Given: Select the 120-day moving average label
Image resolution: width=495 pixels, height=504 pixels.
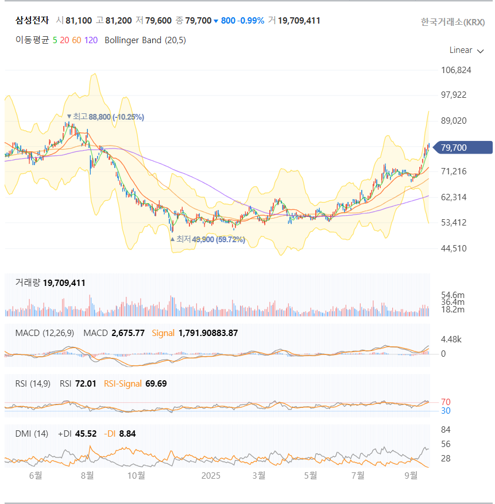Looking at the screenshot, I should point(91,40).
